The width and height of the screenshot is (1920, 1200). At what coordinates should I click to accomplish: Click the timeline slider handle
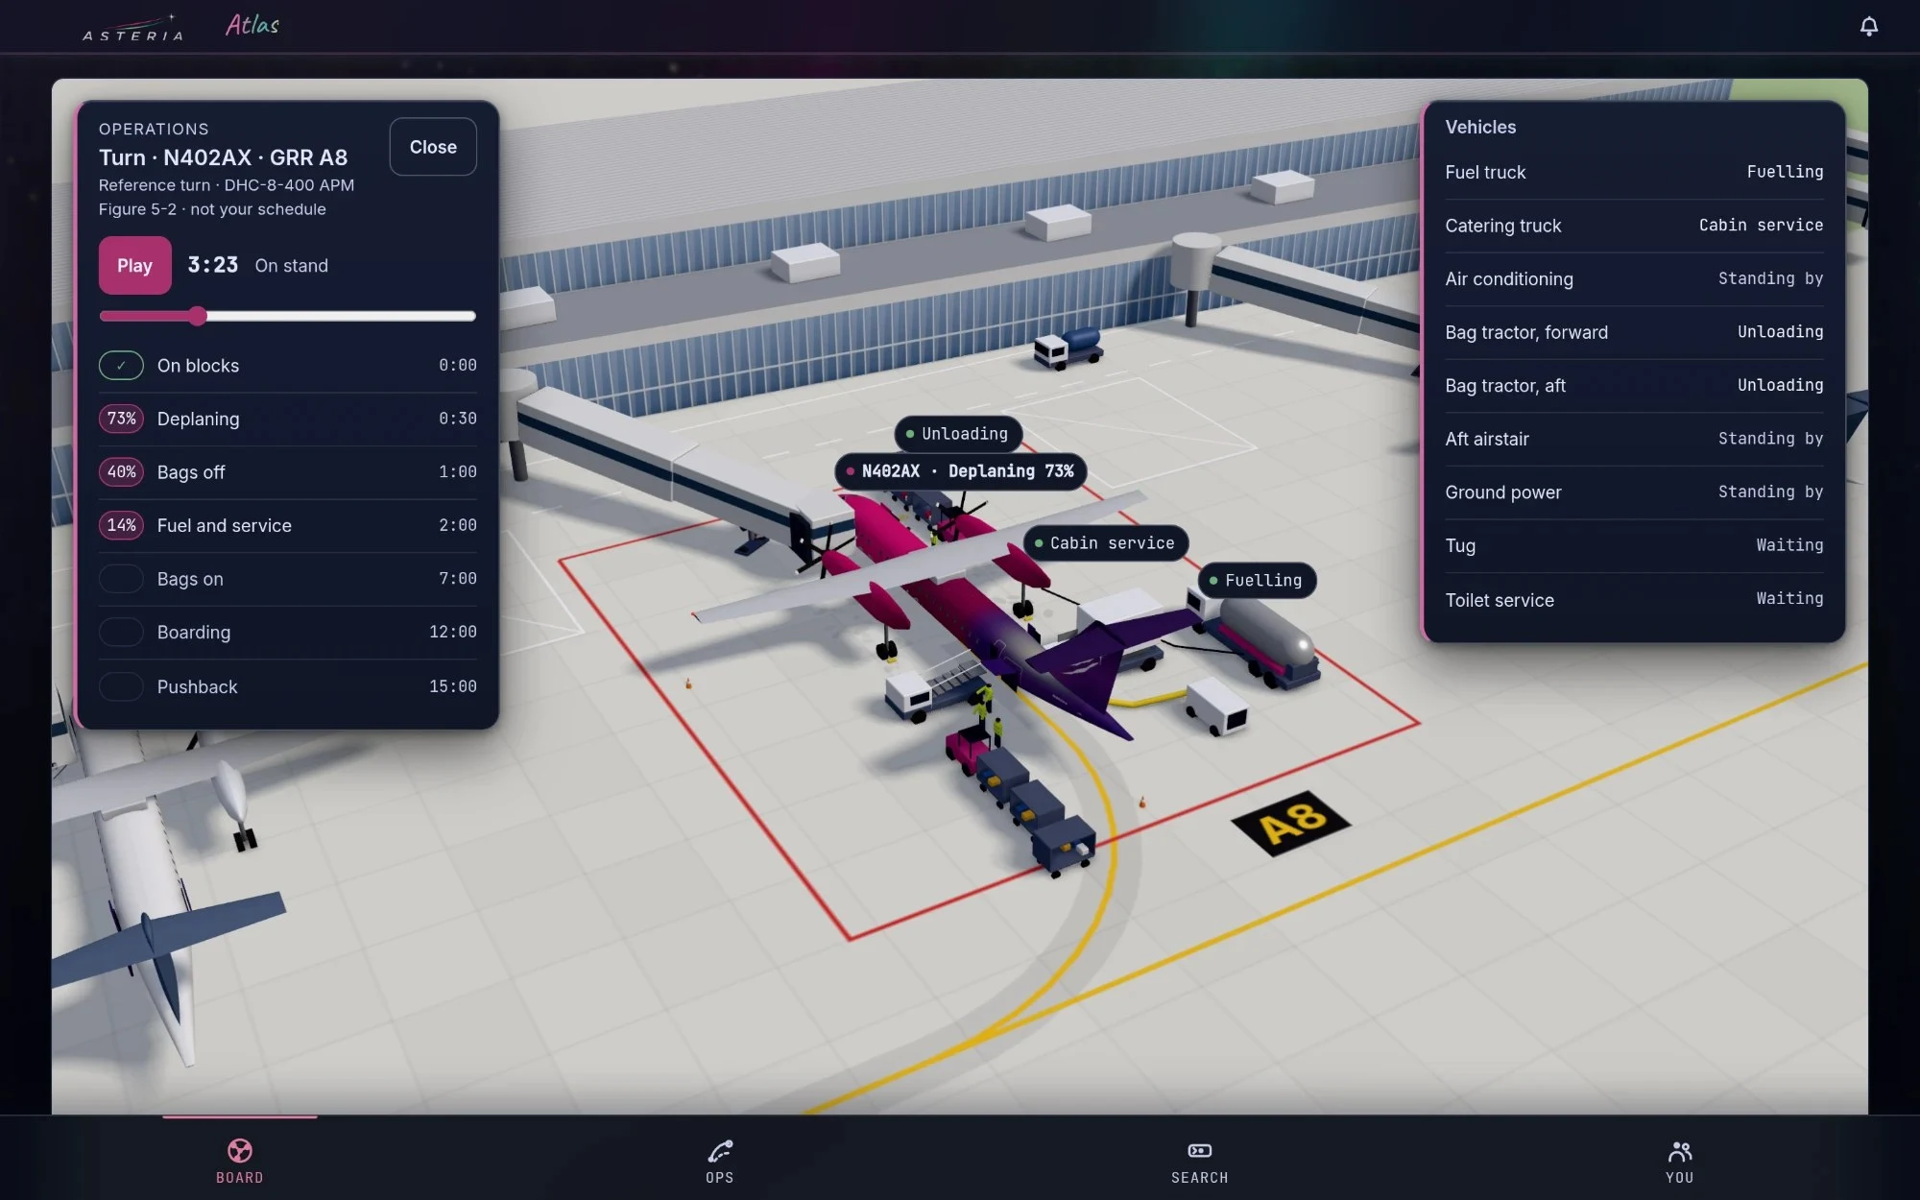[198, 316]
